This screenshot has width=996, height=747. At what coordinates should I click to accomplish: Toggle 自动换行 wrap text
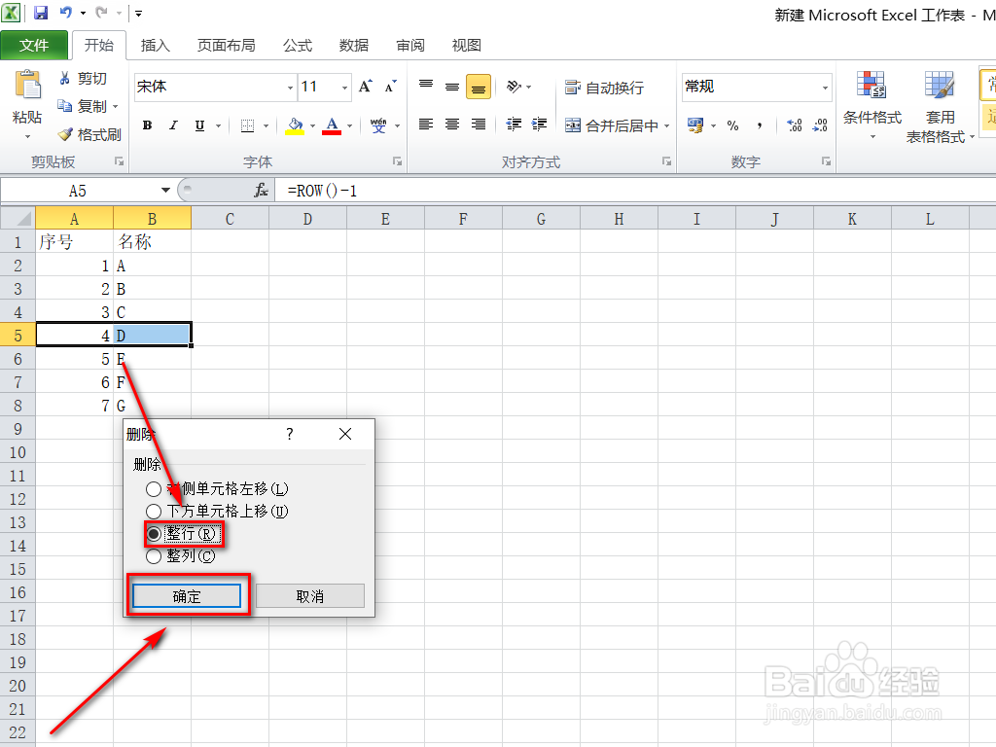tap(604, 88)
